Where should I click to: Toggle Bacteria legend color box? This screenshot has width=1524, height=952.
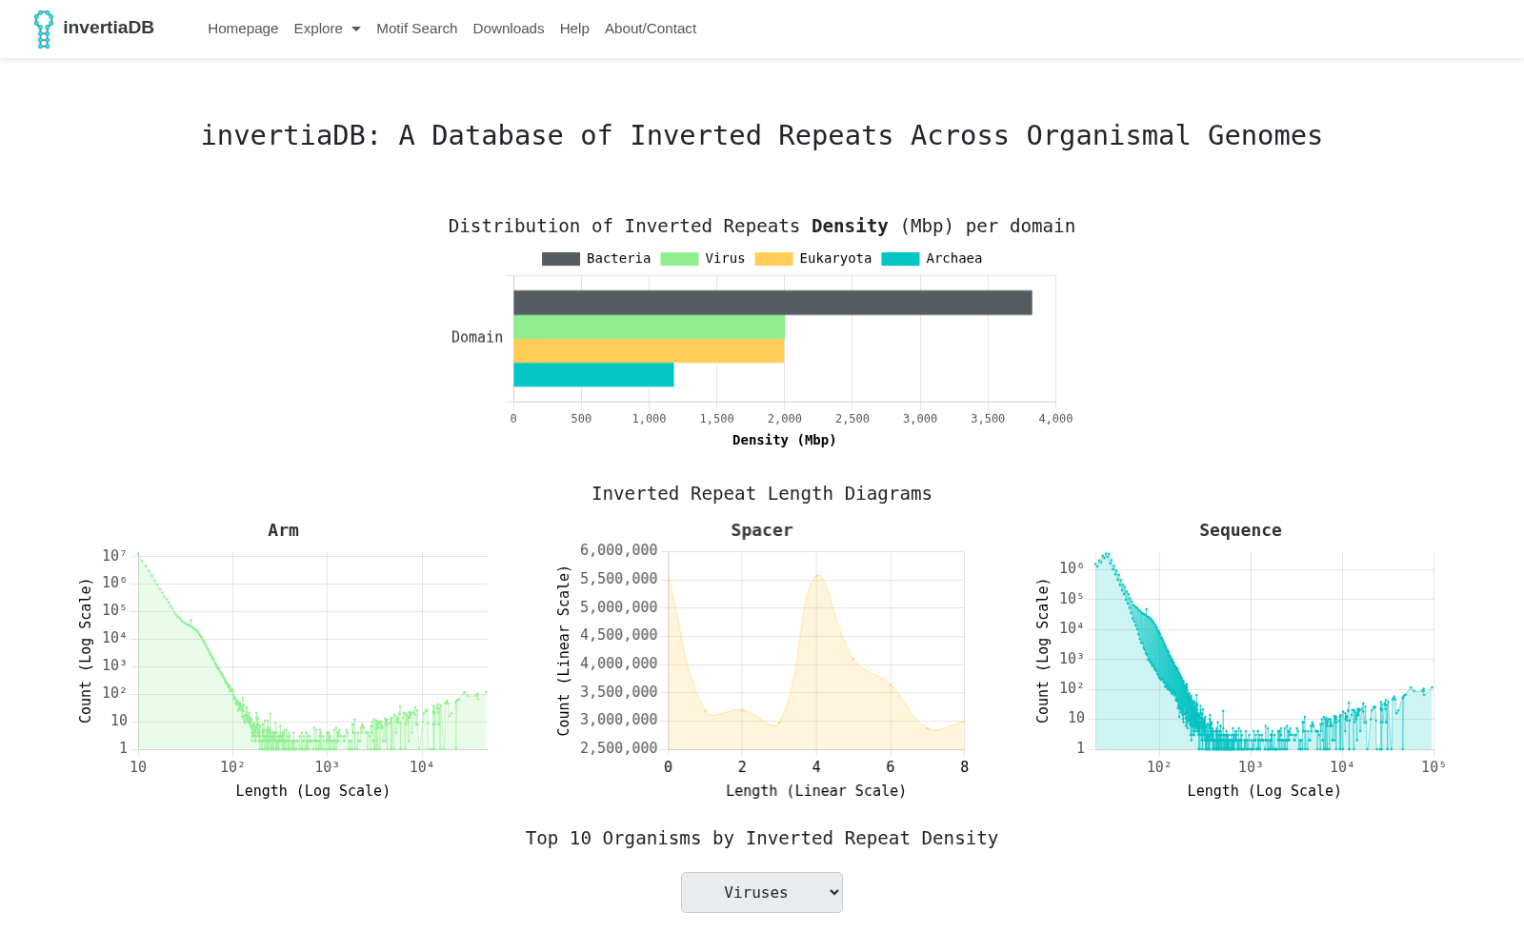coord(561,259)
